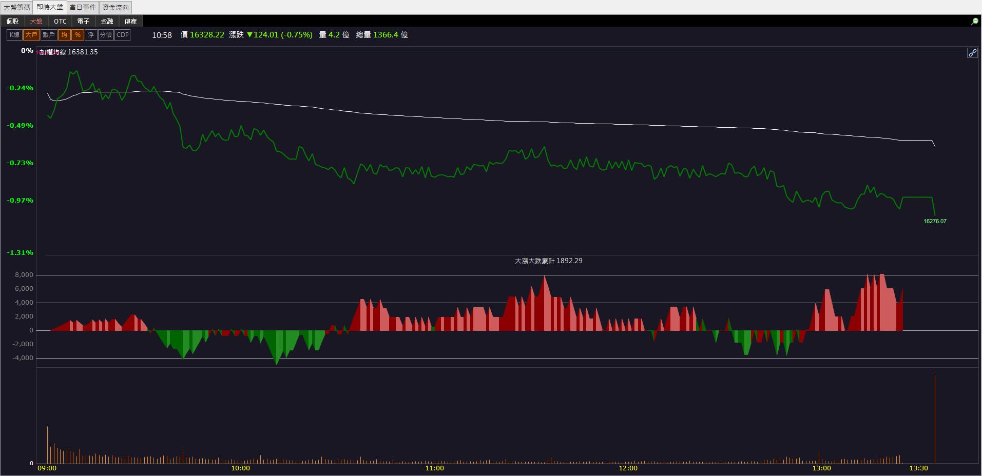
Task: Click the -0.24% axis label
Action: pos(20,88)
